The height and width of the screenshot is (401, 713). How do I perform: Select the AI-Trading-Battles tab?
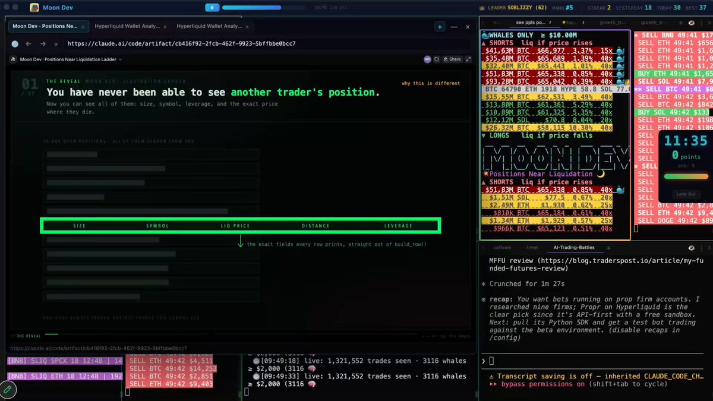(x=574, y=247)
